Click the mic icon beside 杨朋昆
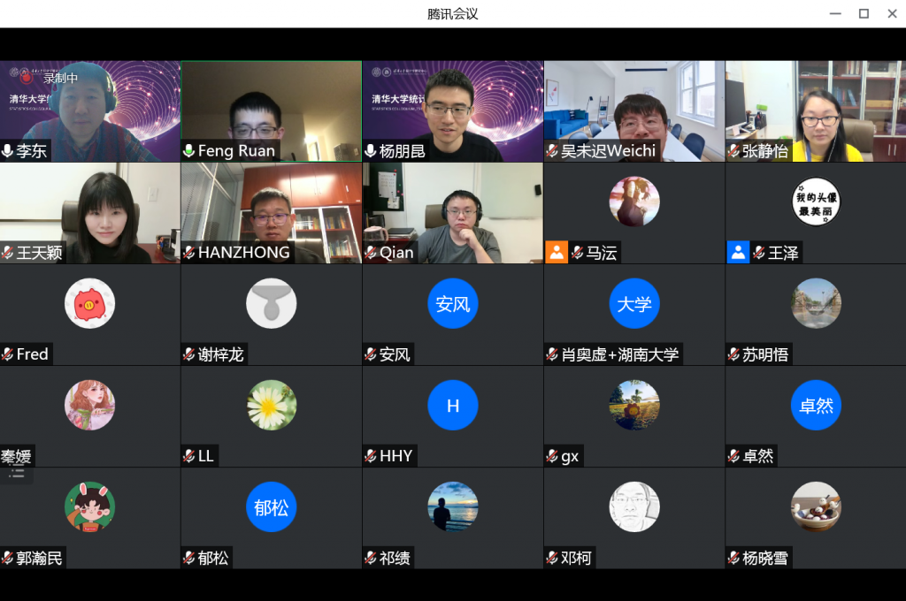This screenshot has width=906, height=601. pos(370,151)
